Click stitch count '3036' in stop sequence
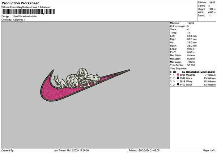Viewport: 217px width, 153px height. click(x=182, y=75)
